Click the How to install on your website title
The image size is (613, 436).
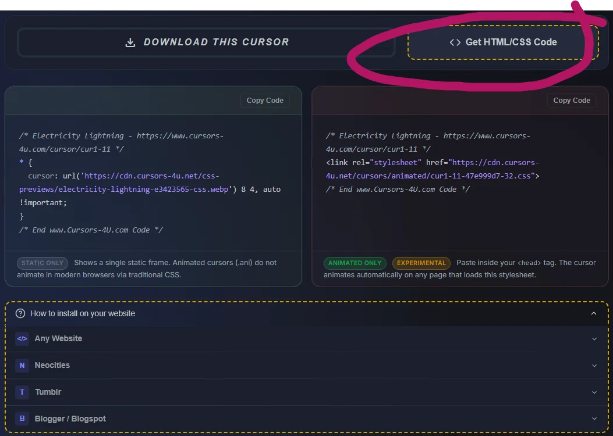tap(83, 313)
